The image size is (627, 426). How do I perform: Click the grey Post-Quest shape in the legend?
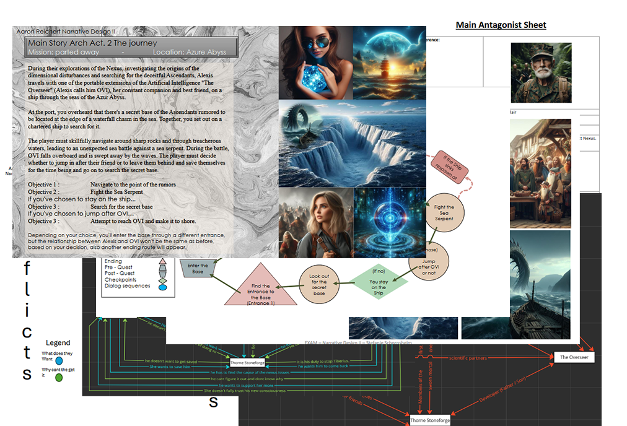tap(163, 274)
